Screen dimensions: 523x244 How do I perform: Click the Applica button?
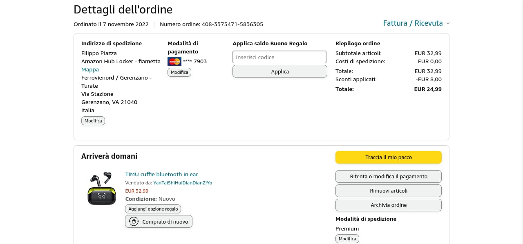tap(280, 71)
